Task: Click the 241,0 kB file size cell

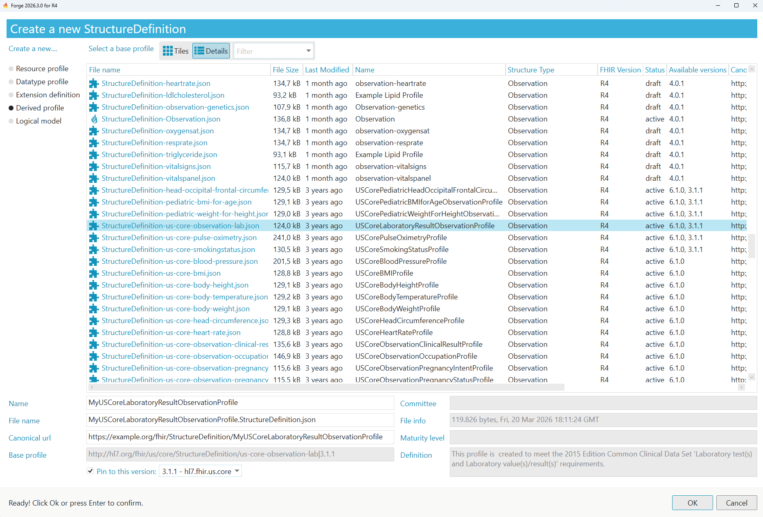Action: (x=287, y=238)
